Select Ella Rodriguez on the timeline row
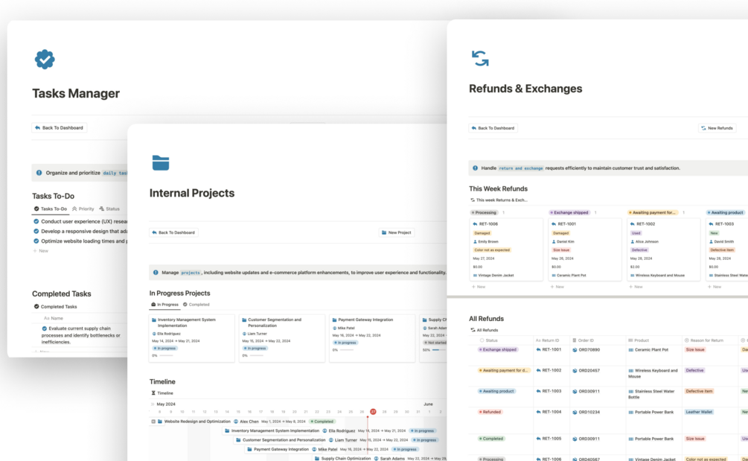Screen dimensions: 748x461 click(339, 430)
